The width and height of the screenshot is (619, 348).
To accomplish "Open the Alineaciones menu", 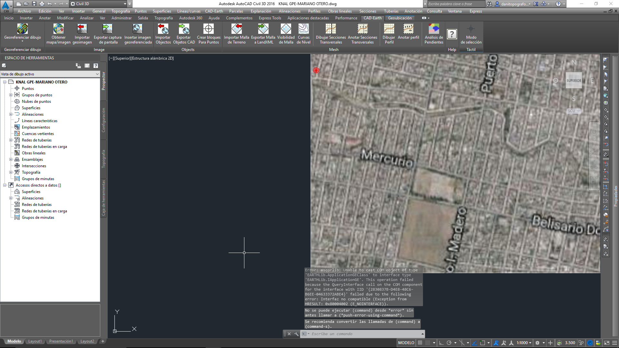I will 290,11.
